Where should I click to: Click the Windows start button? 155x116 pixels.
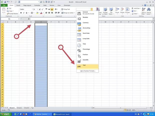tap(5, 114)
